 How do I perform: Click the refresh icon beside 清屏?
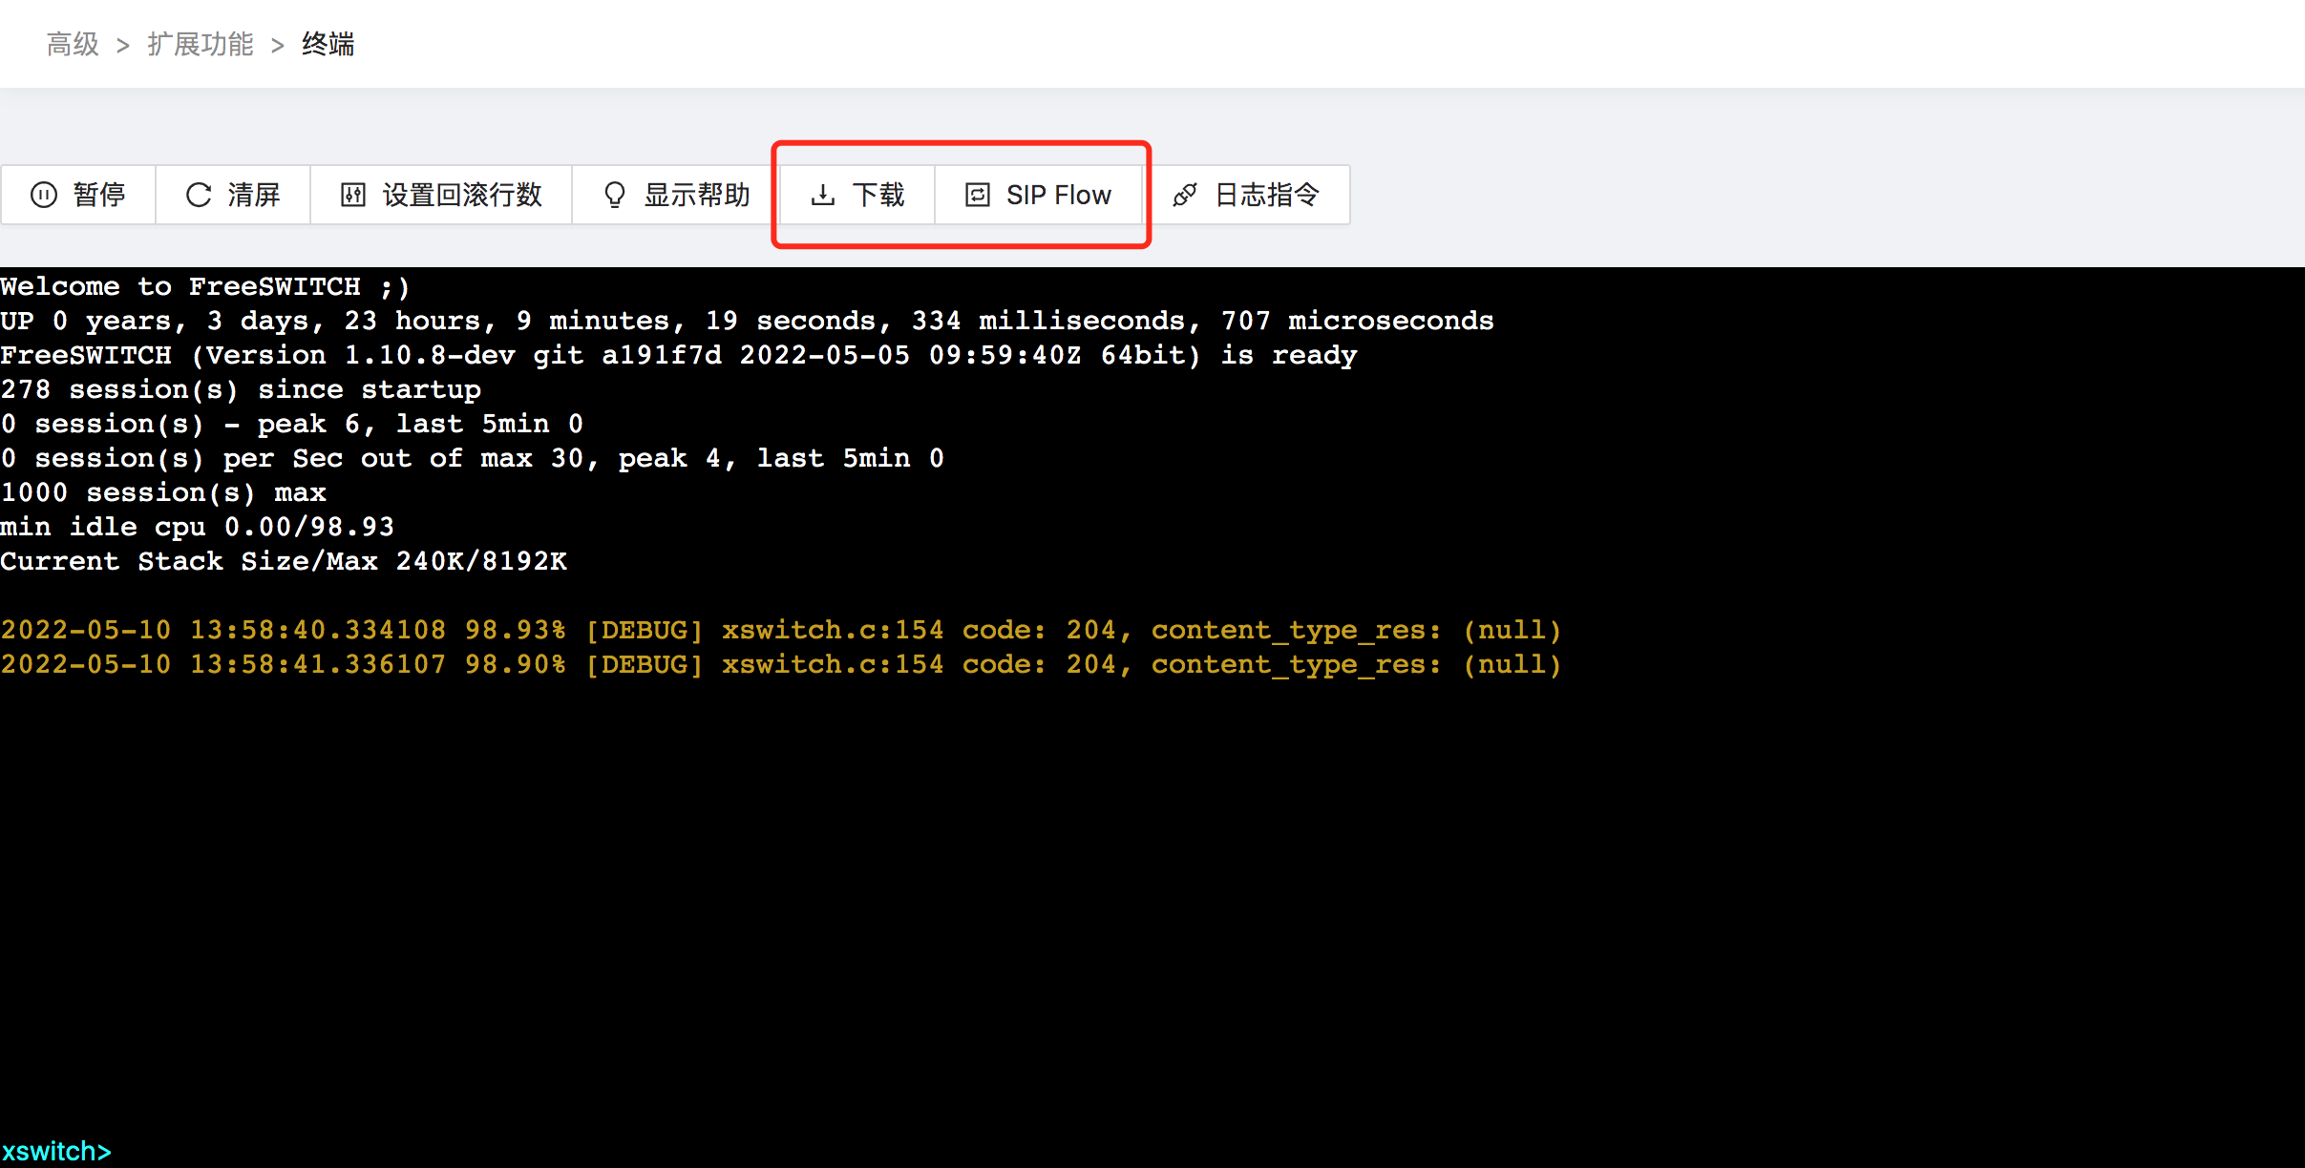point(199,195)
